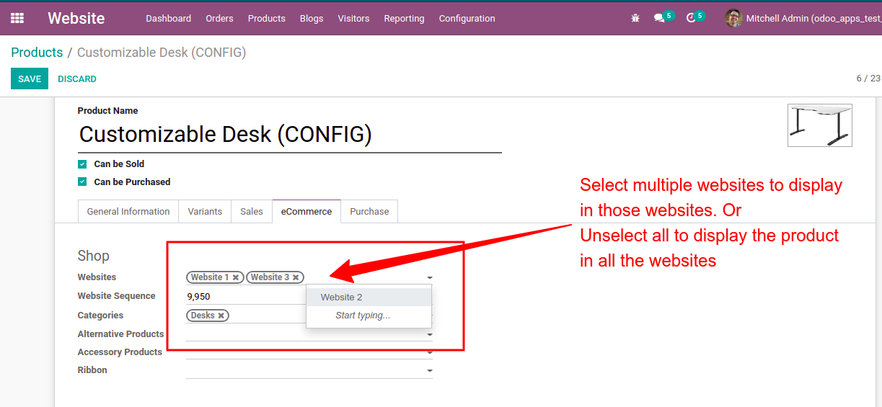Remove the Website 1 tag
882x407 pixels.
[236, 277]
